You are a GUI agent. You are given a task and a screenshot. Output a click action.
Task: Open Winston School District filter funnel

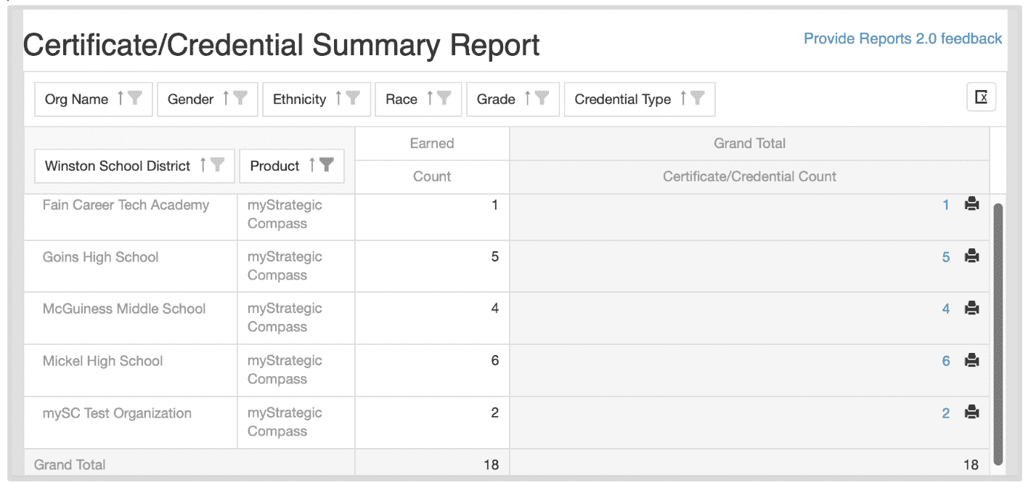click(217, 166)
